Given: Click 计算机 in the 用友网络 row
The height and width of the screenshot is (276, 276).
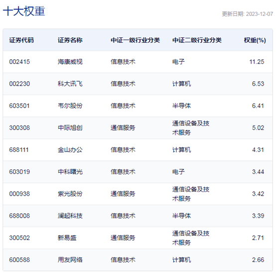Looking at the screenshot, I should tap(181, 260).
